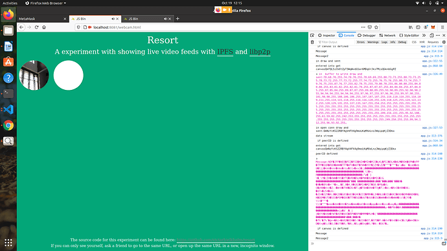Screen dimensions: 447x251
Task: Switch to the Debugger tab
Action: coord(367,36)
